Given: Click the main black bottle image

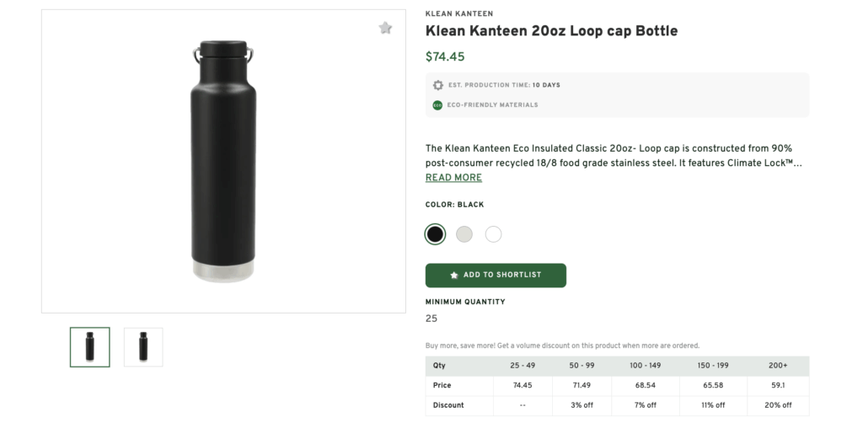Looking at the screenshot, I should coord(223,161).
